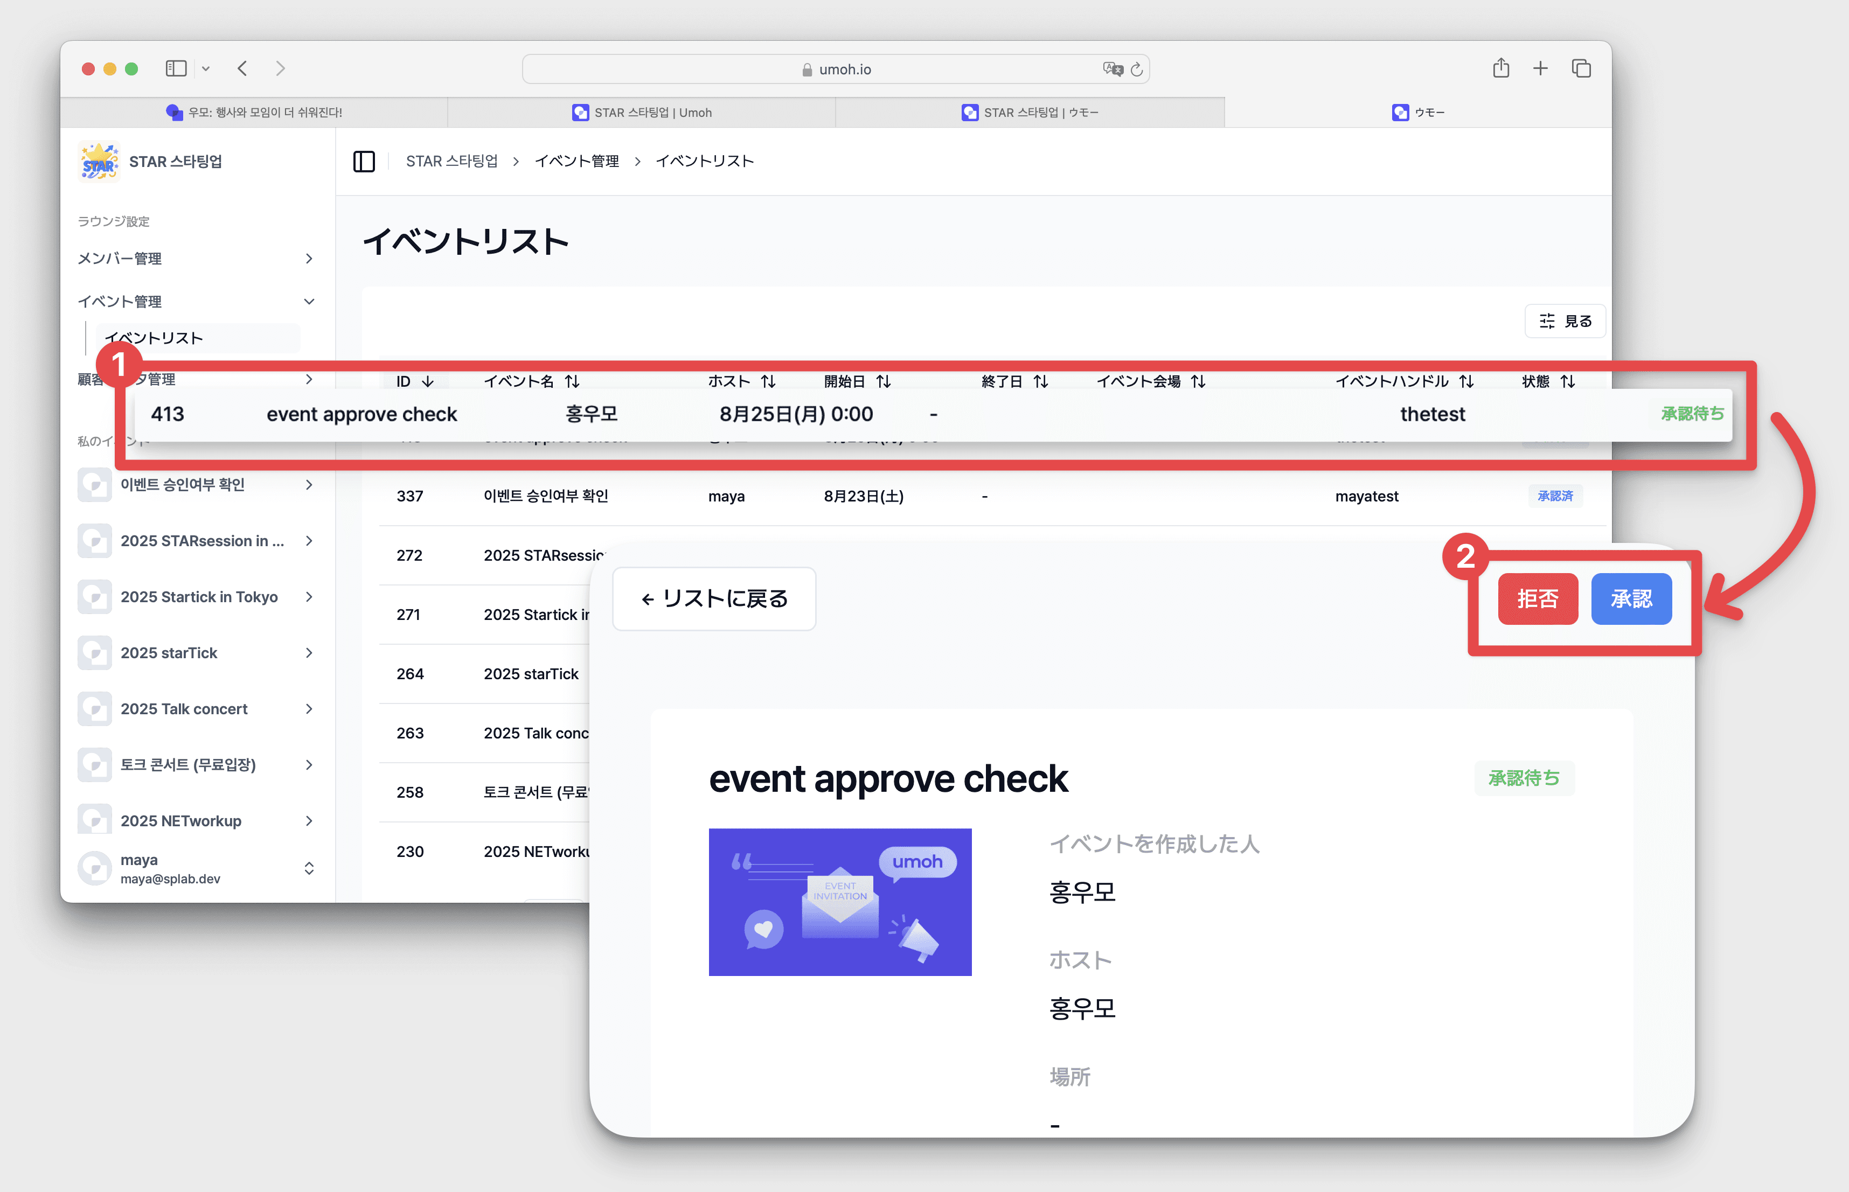
Task: Toggle the app sidebar panel icon
Action: click(364, 161)
